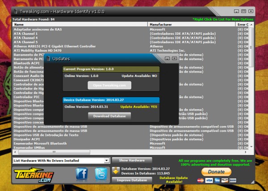Screen dimensions: 268x191
Task: Click the vertical scrollbar down arrow
Action: click(x=251, y=146)
